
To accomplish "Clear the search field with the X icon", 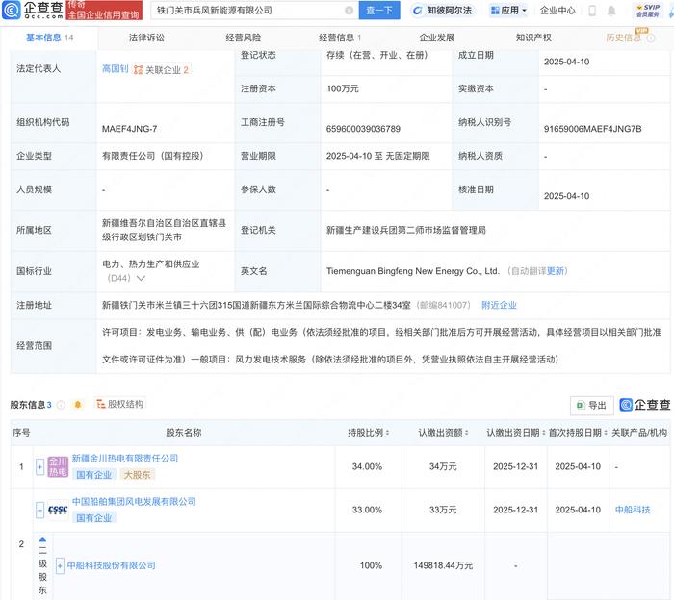I will pyautogui.click(x=349, y=11).
